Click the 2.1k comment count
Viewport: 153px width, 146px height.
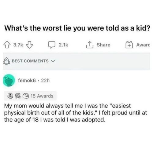pos(63,45)
